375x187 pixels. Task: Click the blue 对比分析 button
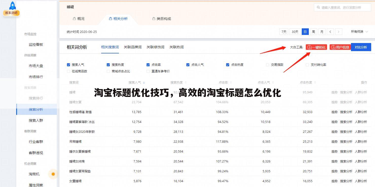361,47
